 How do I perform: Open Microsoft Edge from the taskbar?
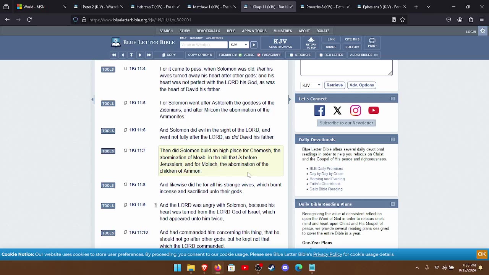coord(298,268)
